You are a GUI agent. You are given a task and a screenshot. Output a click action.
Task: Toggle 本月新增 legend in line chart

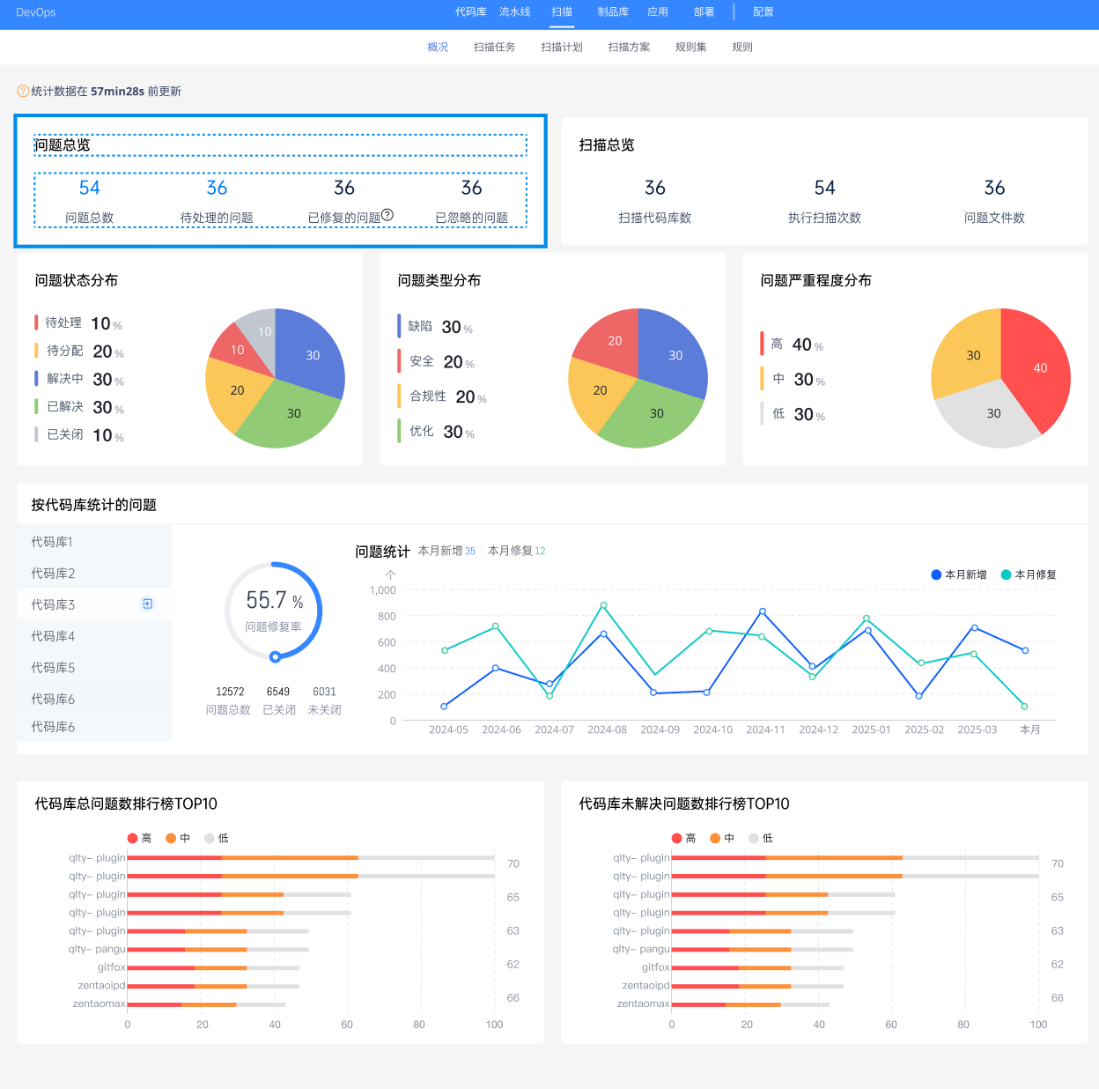(958, 574)
